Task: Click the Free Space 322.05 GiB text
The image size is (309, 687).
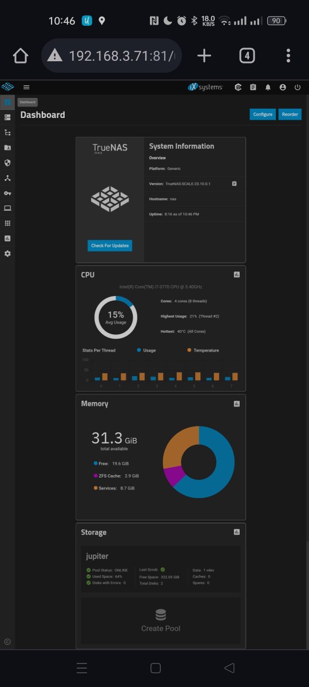Action: (159, 577)
